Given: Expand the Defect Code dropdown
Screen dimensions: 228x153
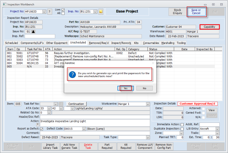Looking at the screenshot, I should point(84,129).
